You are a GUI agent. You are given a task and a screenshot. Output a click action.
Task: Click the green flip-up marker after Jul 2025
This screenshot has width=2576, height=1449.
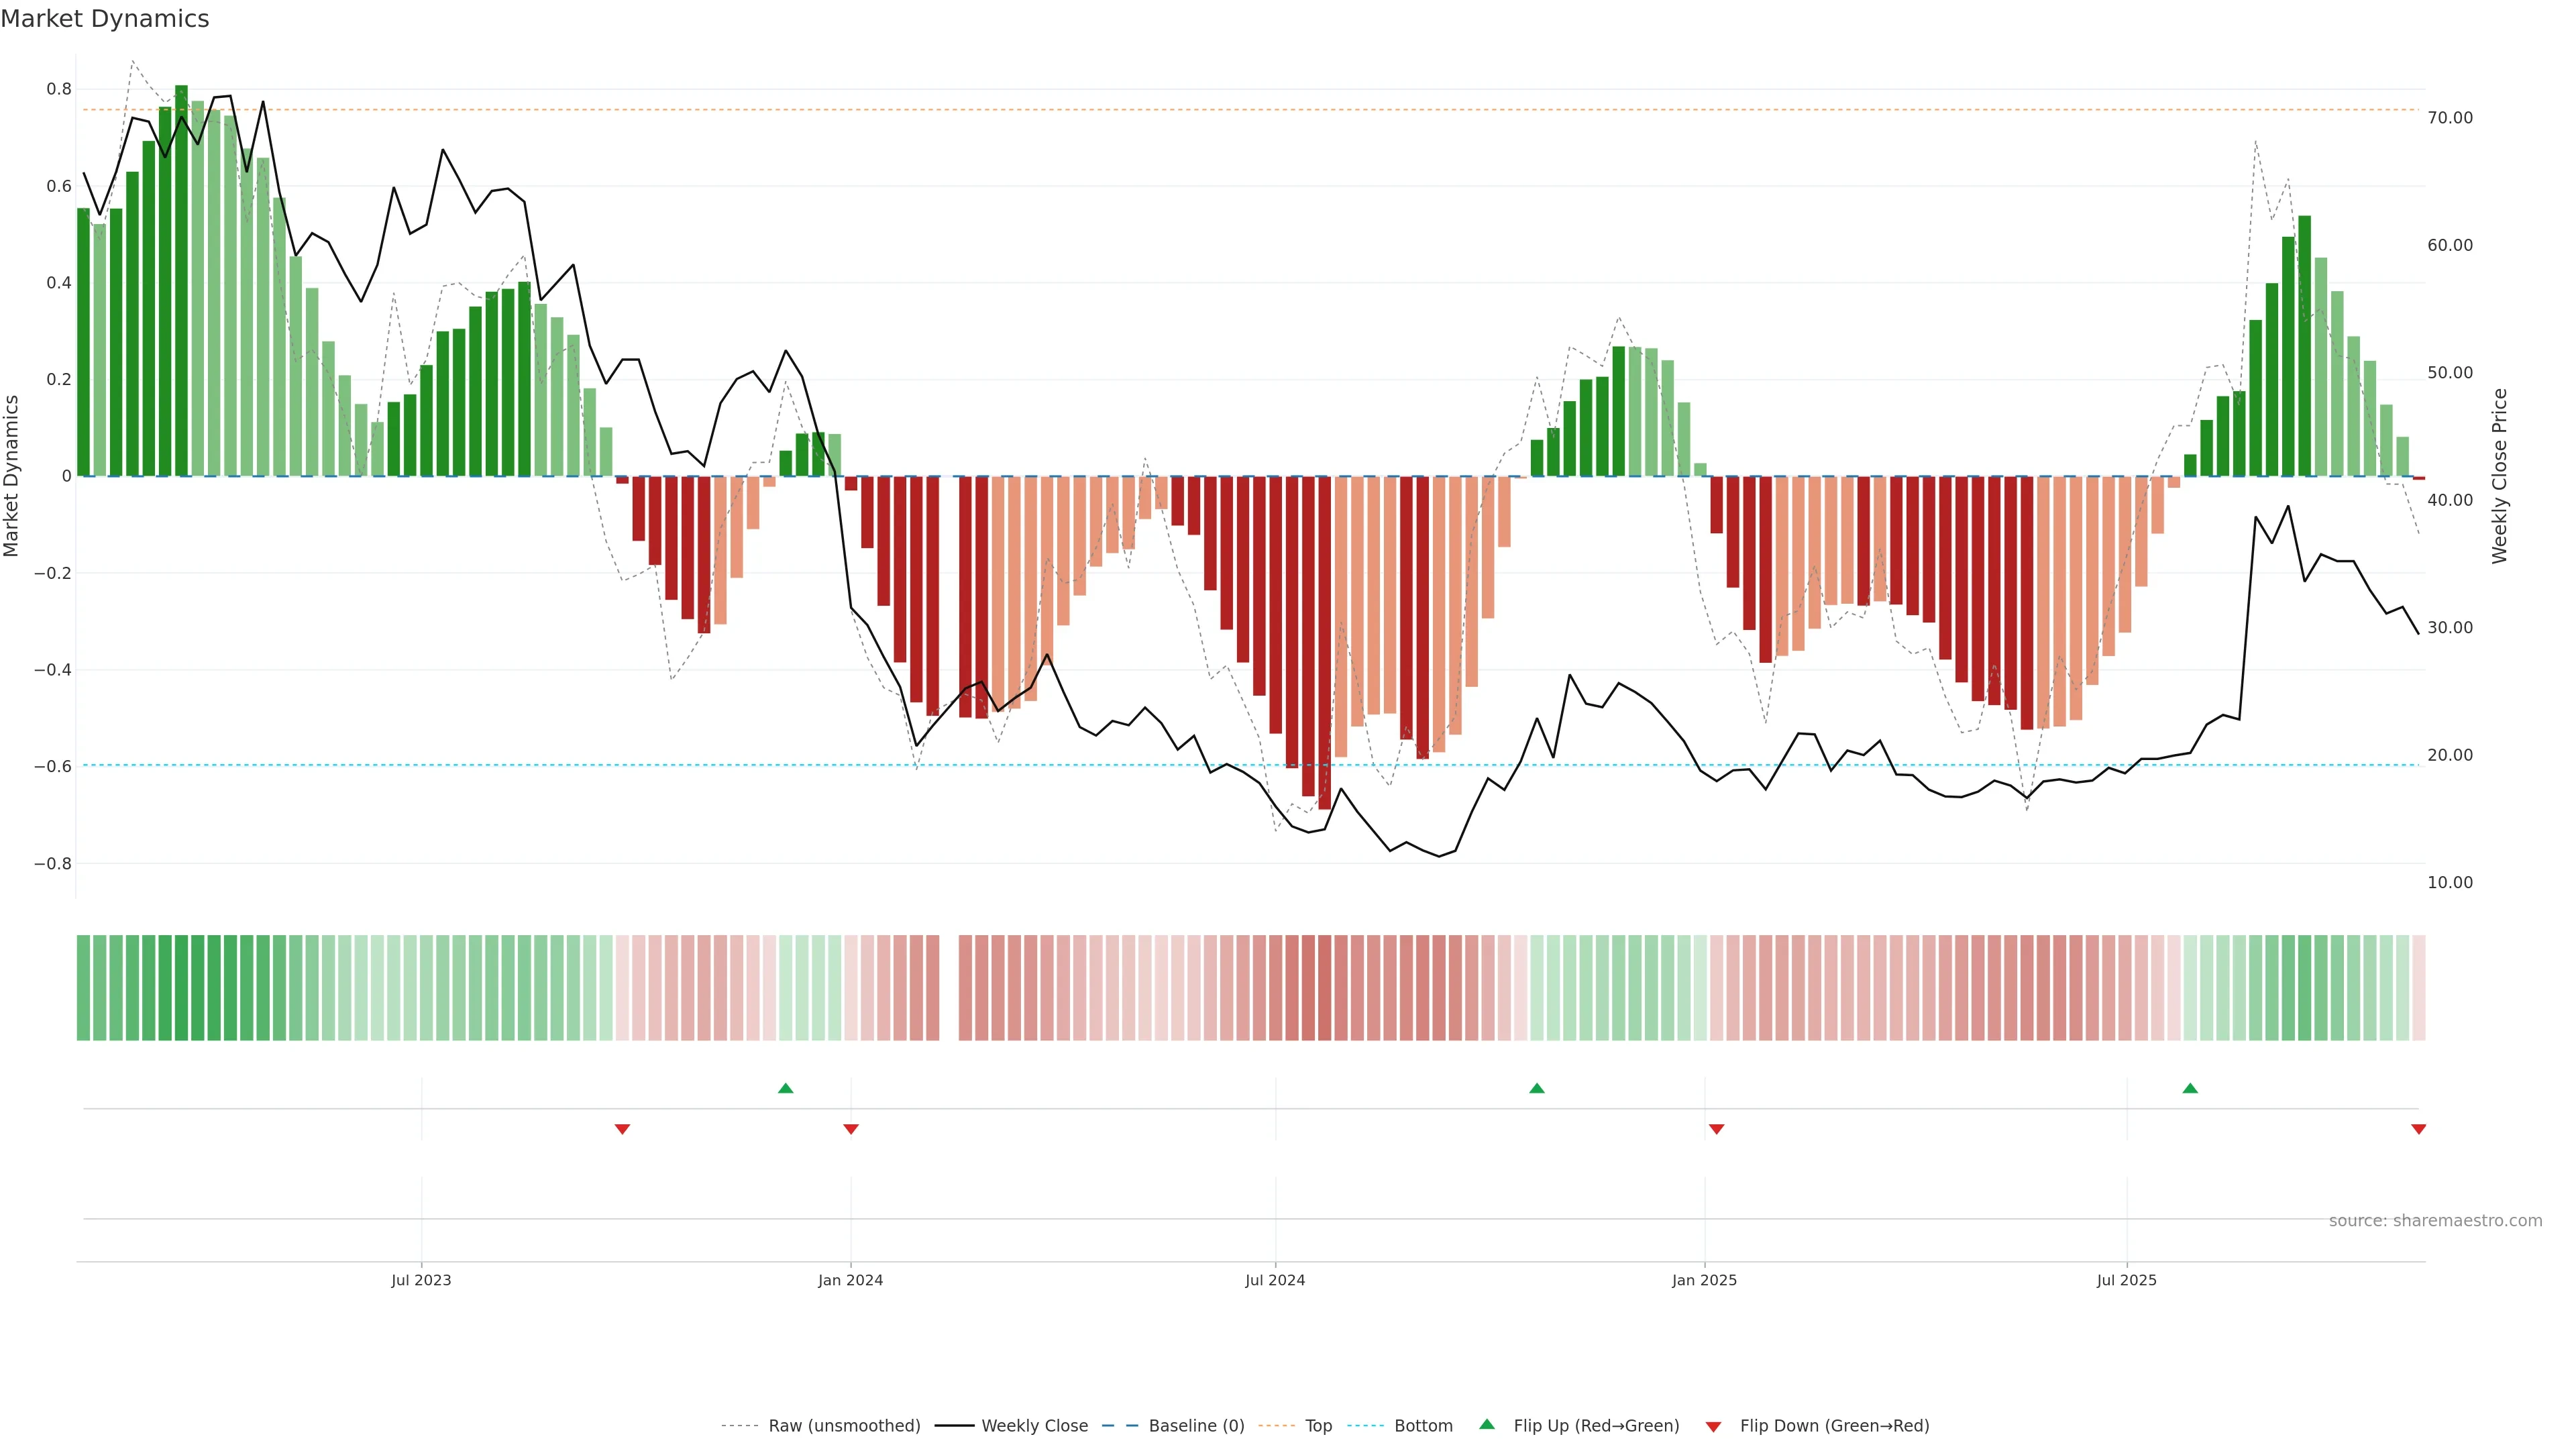point(2190,1088)
